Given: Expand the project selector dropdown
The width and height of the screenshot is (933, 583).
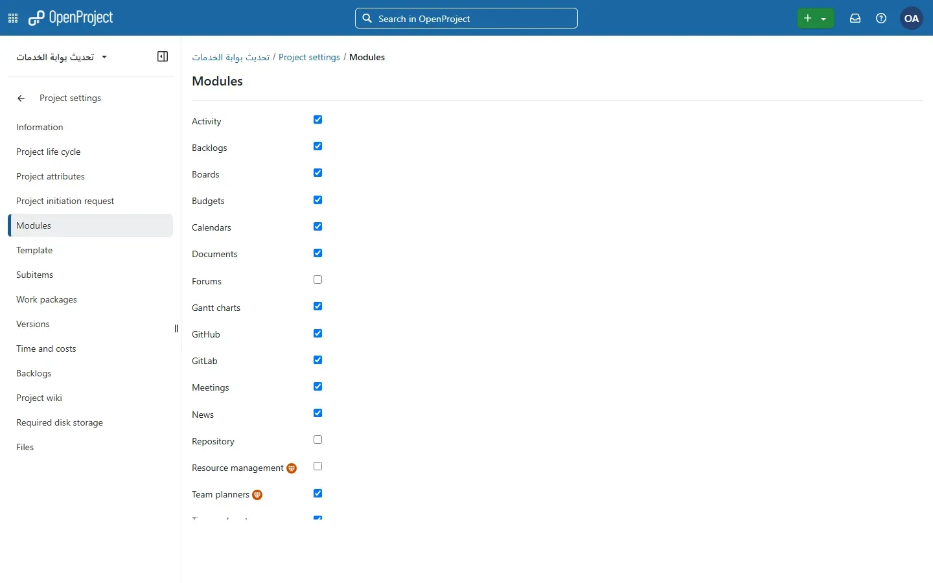Looking at the screenshot, I should [x=62, y=57].
